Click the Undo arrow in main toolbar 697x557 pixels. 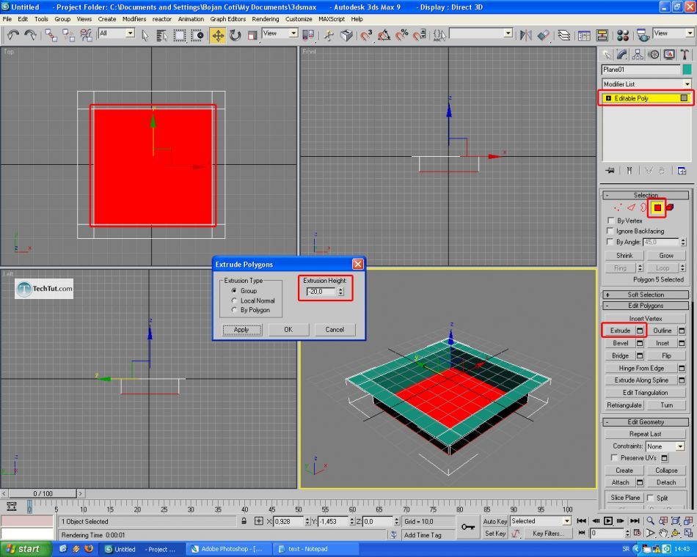tap(13, 35)
